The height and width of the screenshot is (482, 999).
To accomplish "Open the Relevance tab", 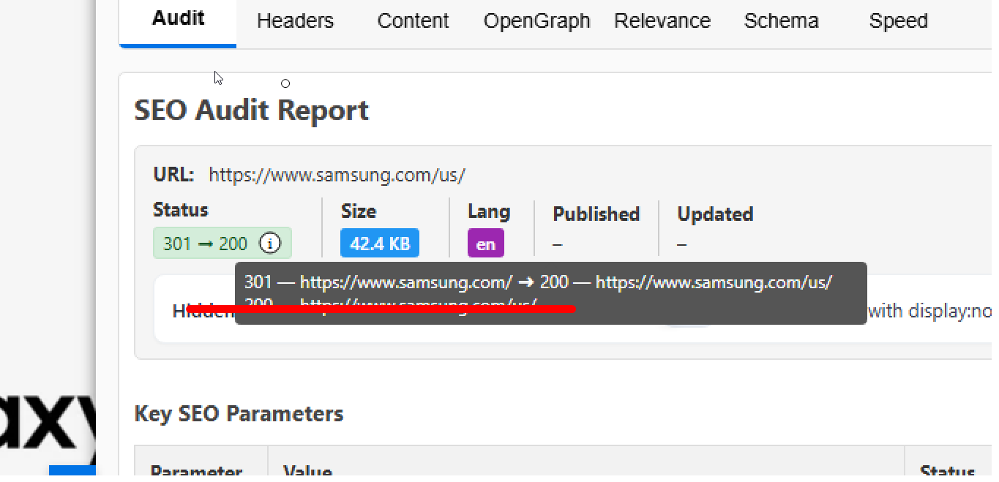I will click(662, 21).
